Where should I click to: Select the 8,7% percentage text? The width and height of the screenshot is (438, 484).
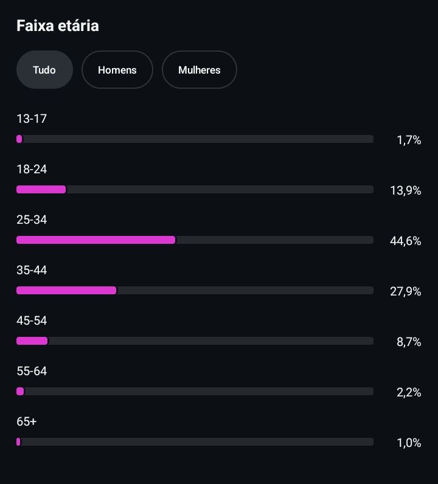click(409, 342)
